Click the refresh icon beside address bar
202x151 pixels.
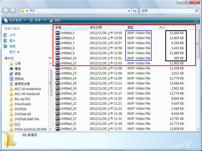[135, 11]
